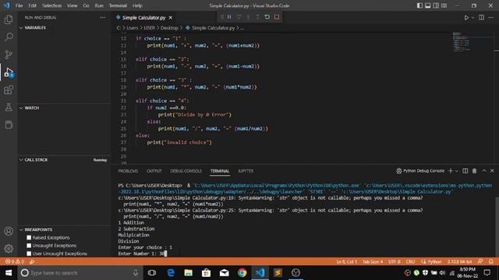This screenshot has height=280, width=499.
Task: Restart the debug session
Action: [267, 17]
